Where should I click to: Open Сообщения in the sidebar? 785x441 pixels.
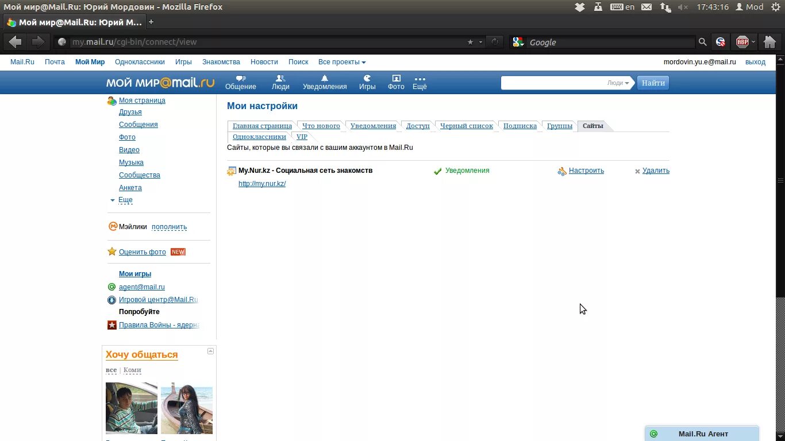pyautogui.click(x=138, y=125)
